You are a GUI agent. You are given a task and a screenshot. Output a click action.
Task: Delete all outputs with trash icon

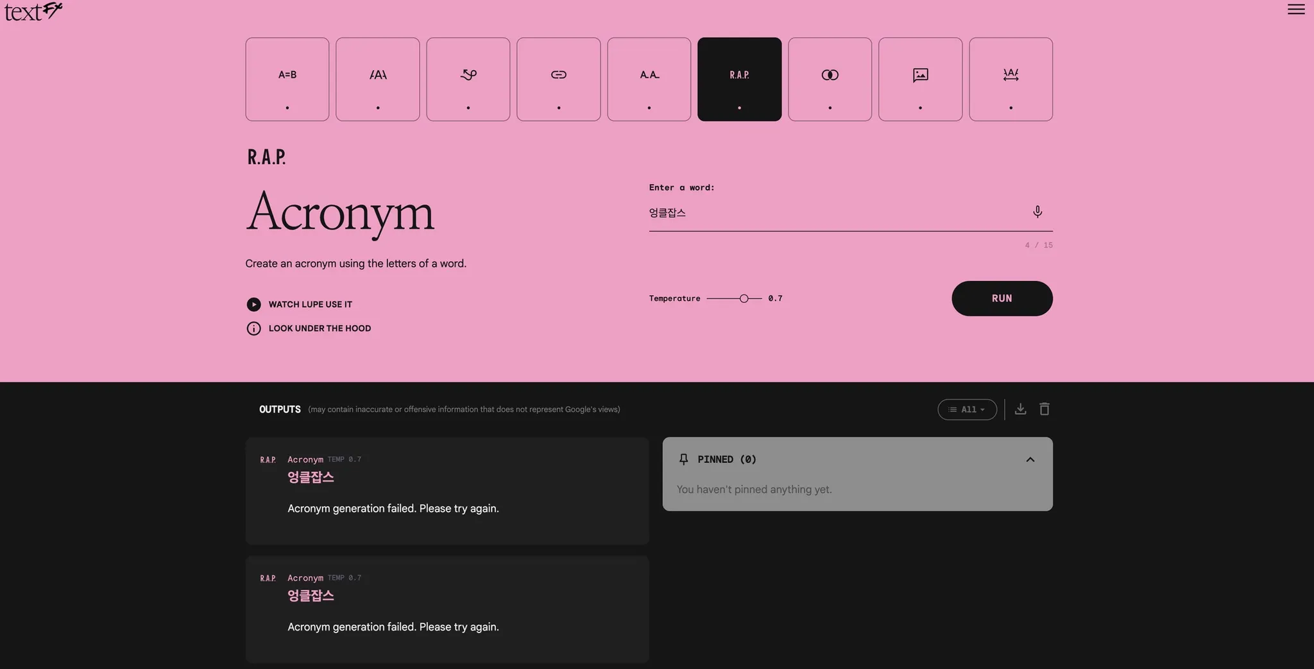coord(1045,409)
